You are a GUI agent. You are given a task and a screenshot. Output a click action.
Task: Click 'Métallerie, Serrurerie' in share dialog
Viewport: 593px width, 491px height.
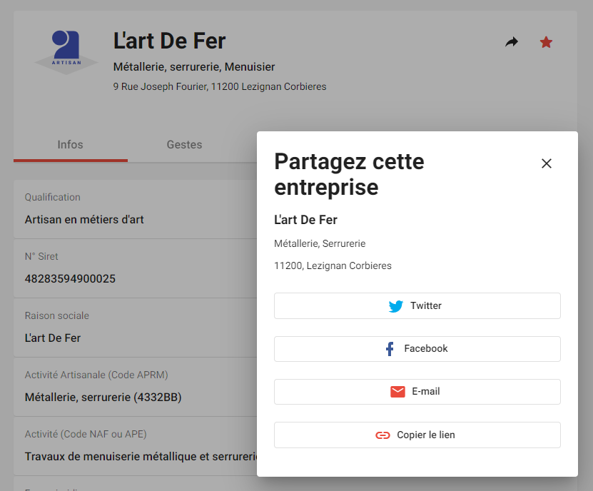coord(320,243)
